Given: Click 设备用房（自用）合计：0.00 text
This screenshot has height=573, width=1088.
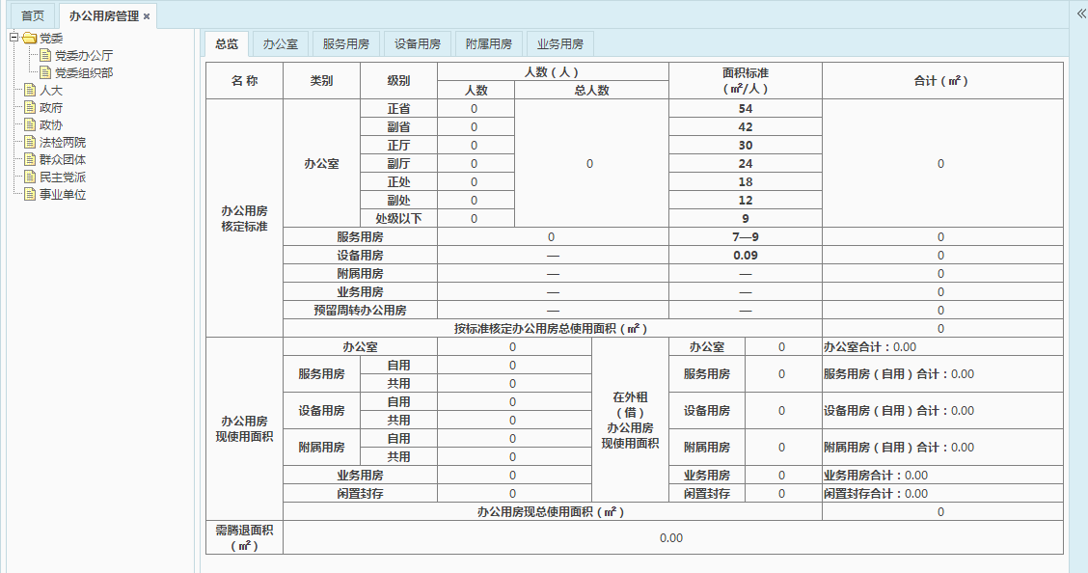Looking at the screenshot, I should click(x=899, y=411).
